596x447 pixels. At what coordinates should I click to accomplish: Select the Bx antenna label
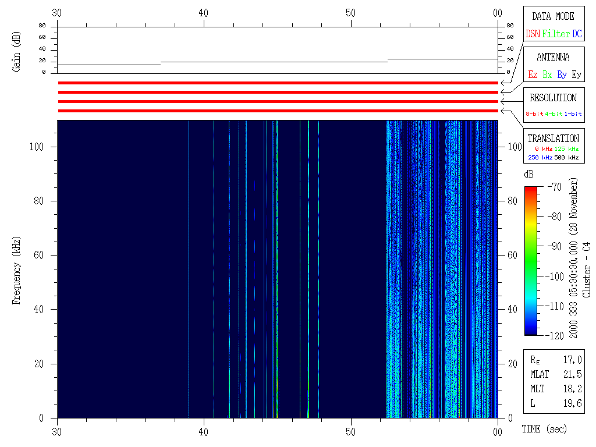point(547,75)
